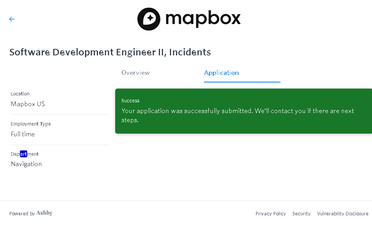
Task: Click the mapbox wordmark text
Action: [x=203, y=18]
